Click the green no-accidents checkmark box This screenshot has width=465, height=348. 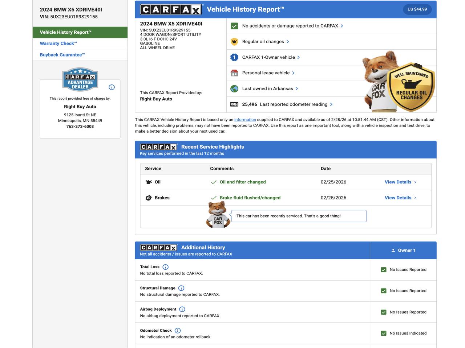234,26
